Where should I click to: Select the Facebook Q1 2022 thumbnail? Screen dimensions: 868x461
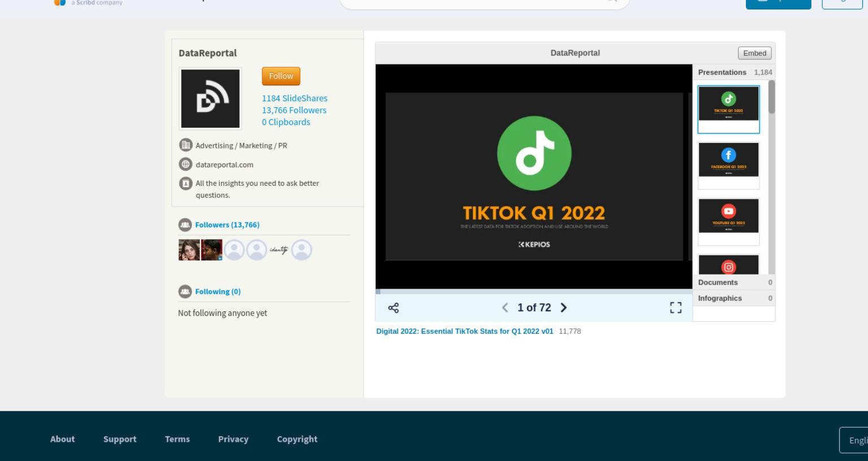[x=728, y=166]
